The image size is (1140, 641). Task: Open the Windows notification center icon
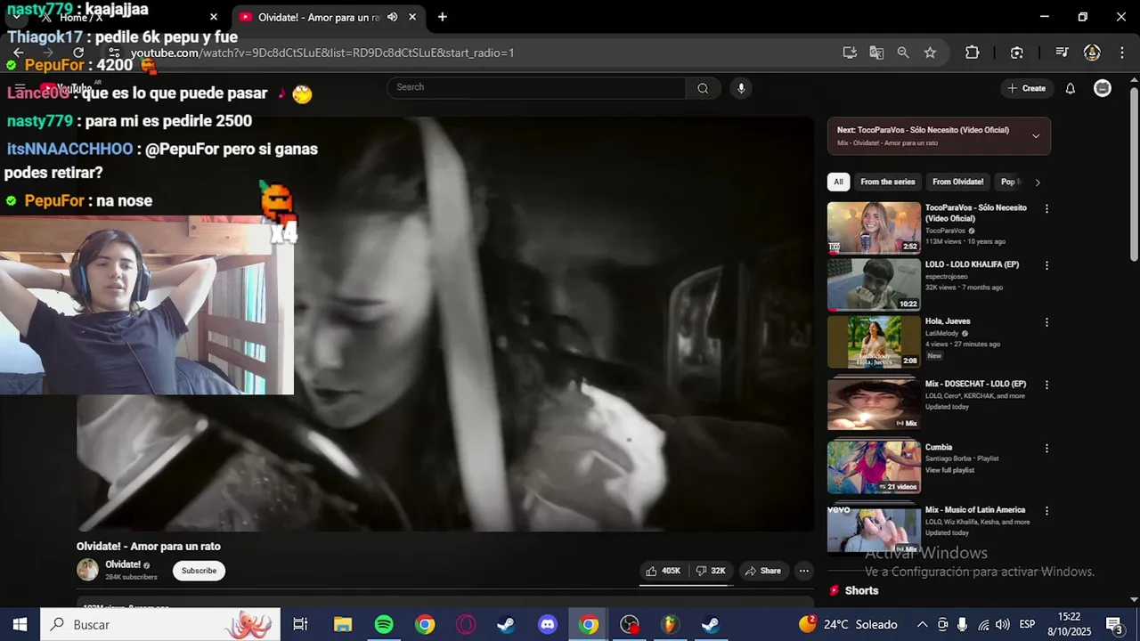click(1113, 624)
